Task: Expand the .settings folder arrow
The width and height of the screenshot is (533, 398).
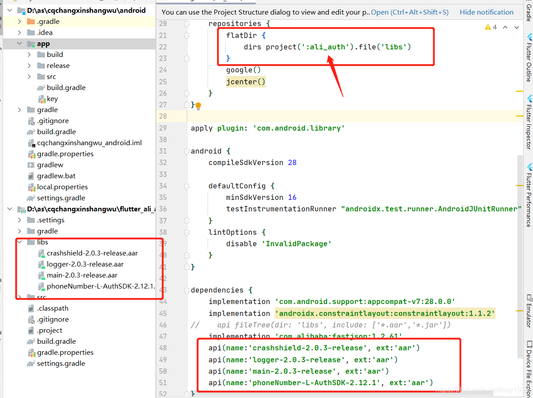Action: [19, 220]
